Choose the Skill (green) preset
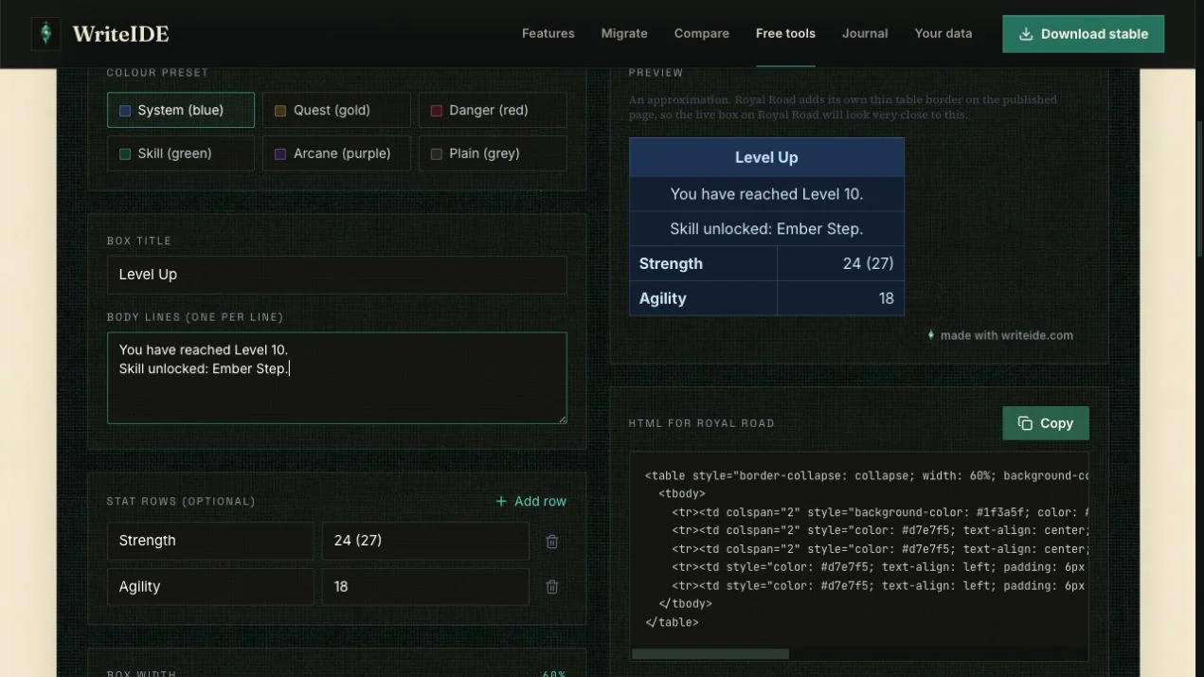Image resolution: width=1204 pixels, height=677 pixels. (181, 153)
